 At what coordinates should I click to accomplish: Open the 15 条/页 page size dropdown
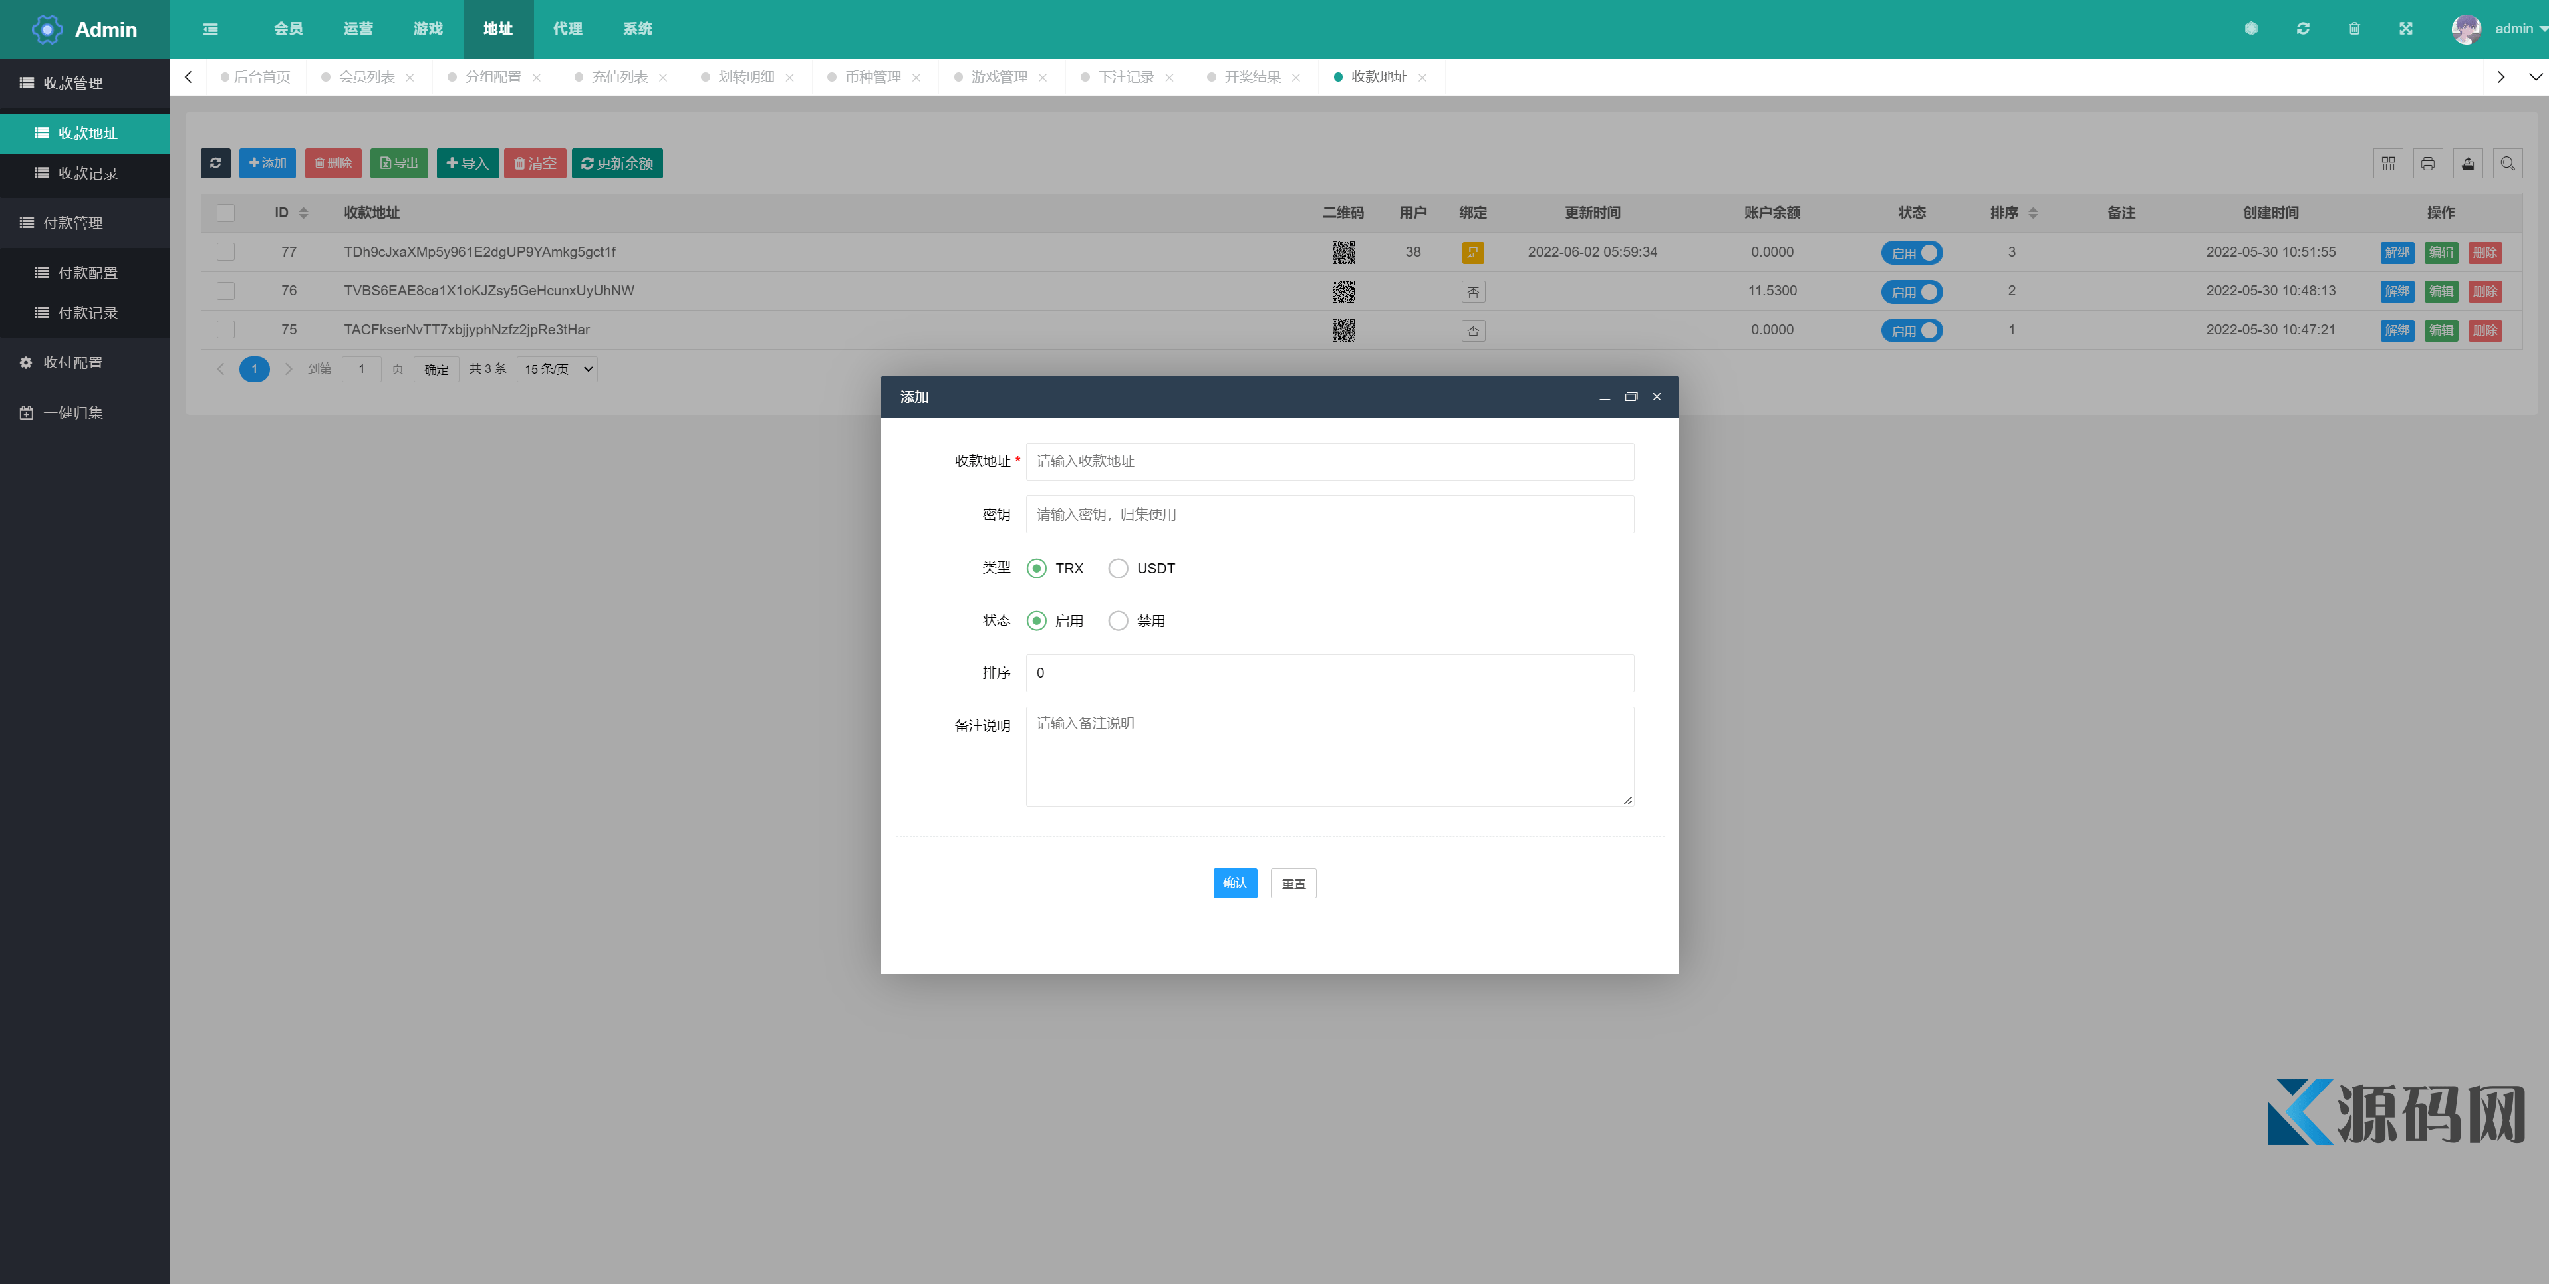(557, 369)
